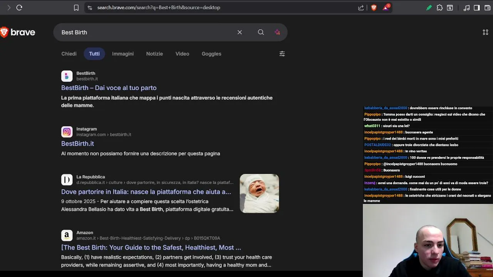Bookmark this page with the bookmark icon
This screenshot has width=493, height=277.
tap(76, 7)
